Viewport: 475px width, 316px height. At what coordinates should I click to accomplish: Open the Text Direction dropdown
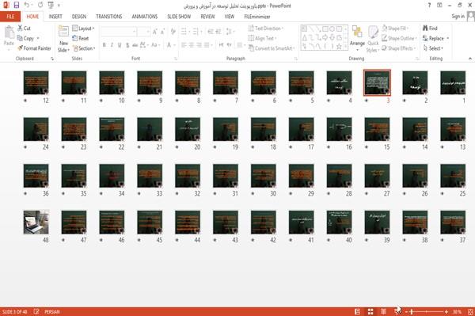(266, 29)
